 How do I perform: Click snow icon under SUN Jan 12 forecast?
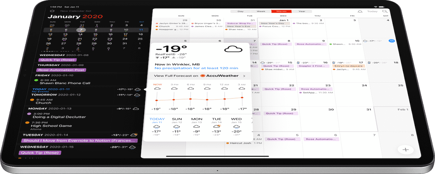(177, 127)
